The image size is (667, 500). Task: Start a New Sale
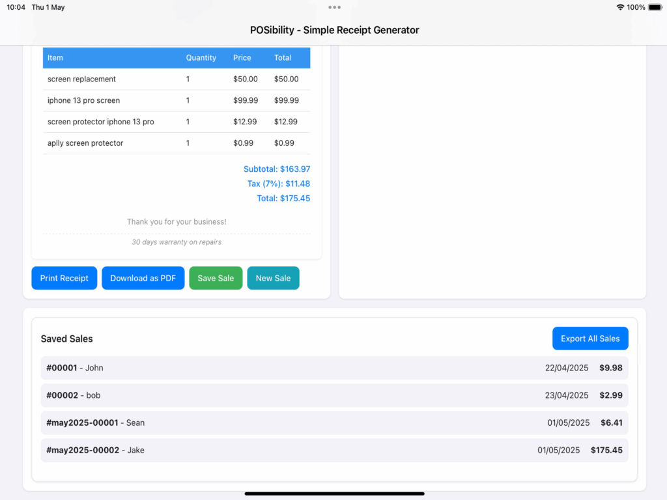pyautogui.click(x=273, y=278)
